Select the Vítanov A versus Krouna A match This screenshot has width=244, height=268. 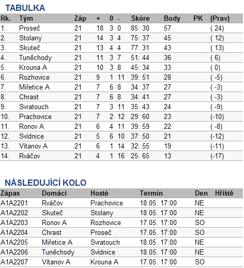pyautogui.click(x=121, y=262)
